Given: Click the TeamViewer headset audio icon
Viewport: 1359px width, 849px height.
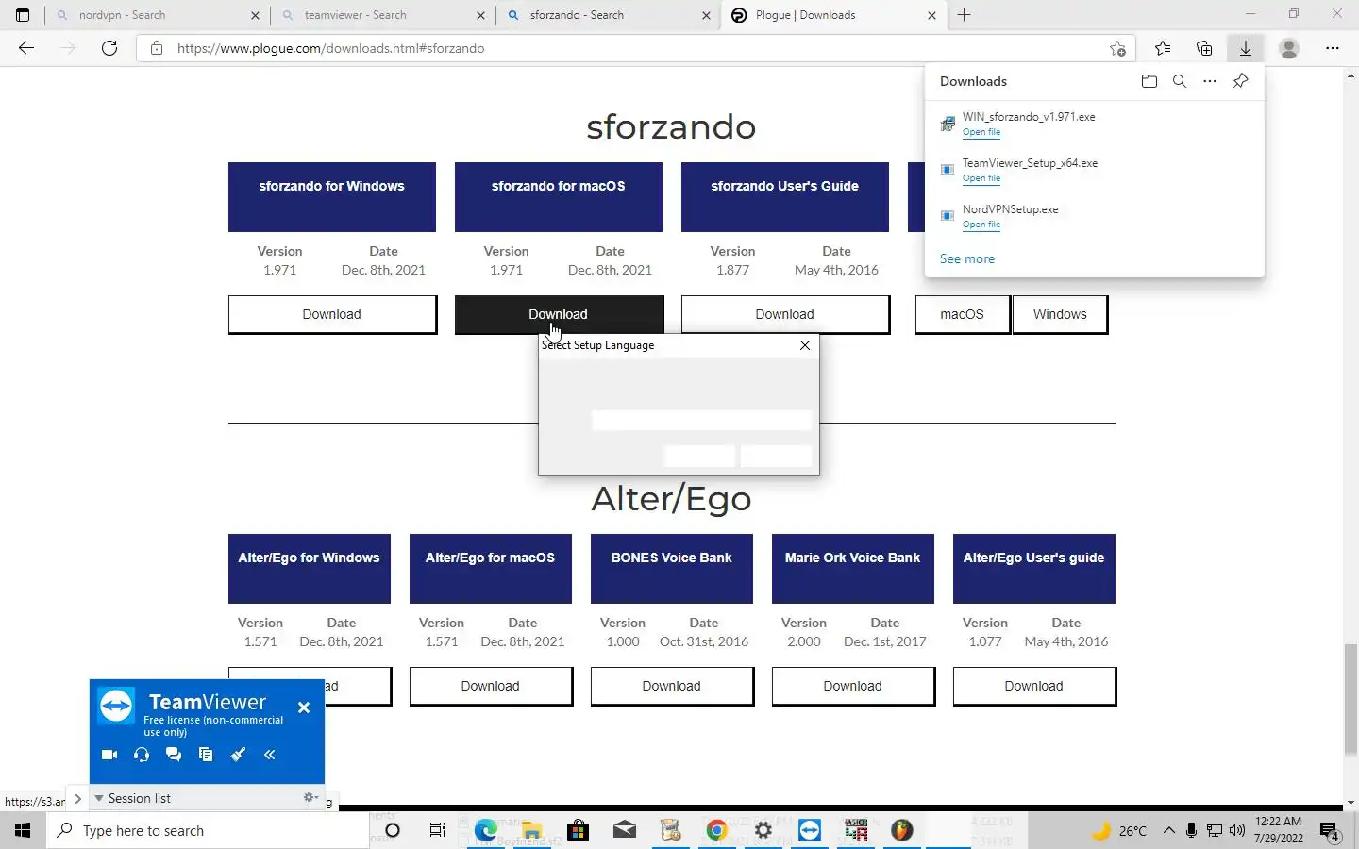Looking at the screenshot, I should point(142,755).
